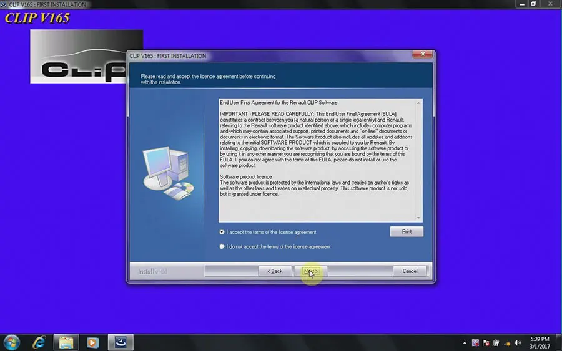562x351 pixels.
Task: Open the volume speaker tray icon
Action: 518,343
